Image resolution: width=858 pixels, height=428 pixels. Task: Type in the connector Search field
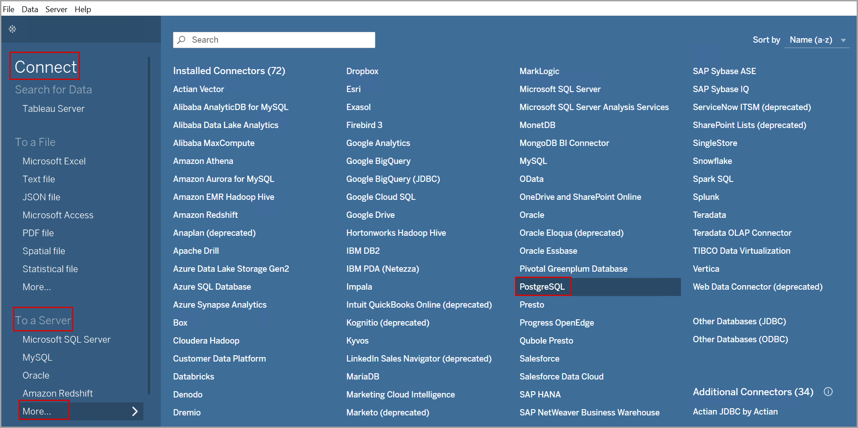pyautogui.click(x=279, y=40)
